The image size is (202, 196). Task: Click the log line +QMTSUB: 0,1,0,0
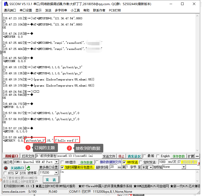click(15, 131)
